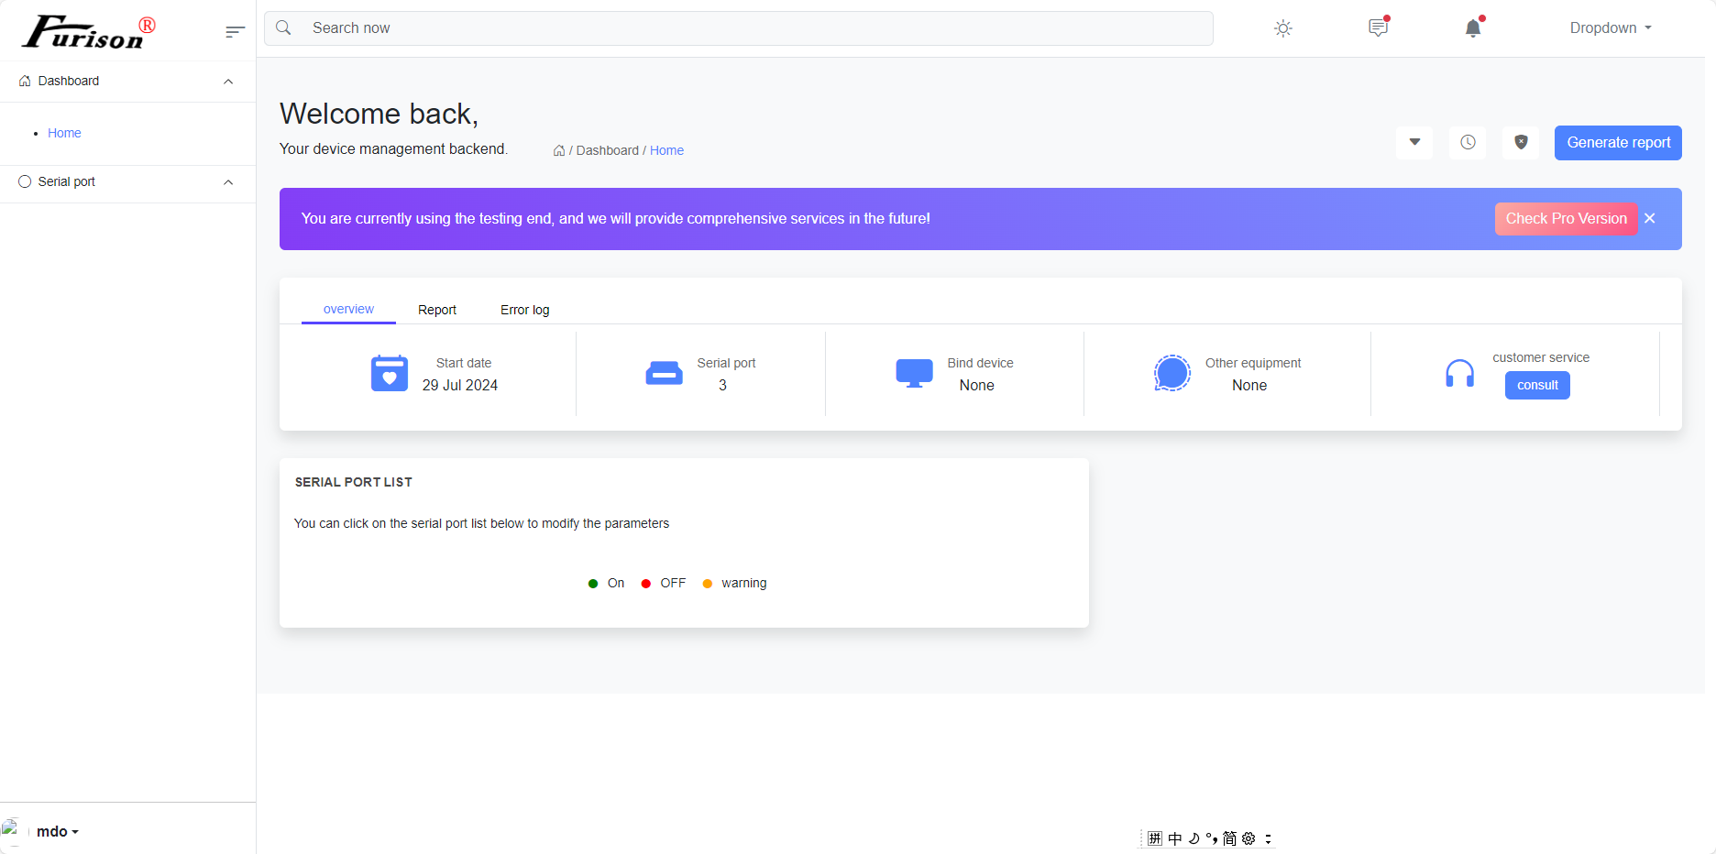The height and width of the screenshot is (854, 1716).
Task: Click the Serial port count 3
Action: tap(722, 386)
